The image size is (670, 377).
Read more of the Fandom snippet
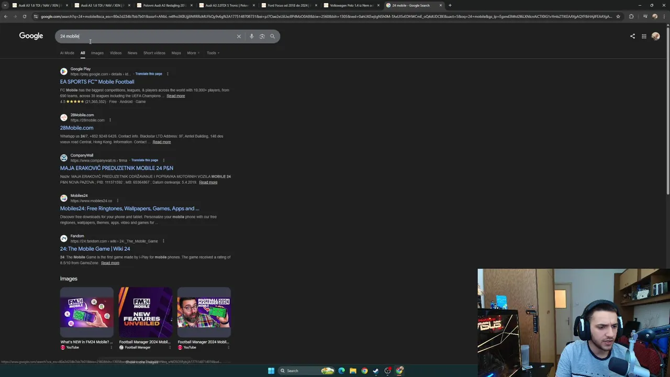(x=110, y=263)
